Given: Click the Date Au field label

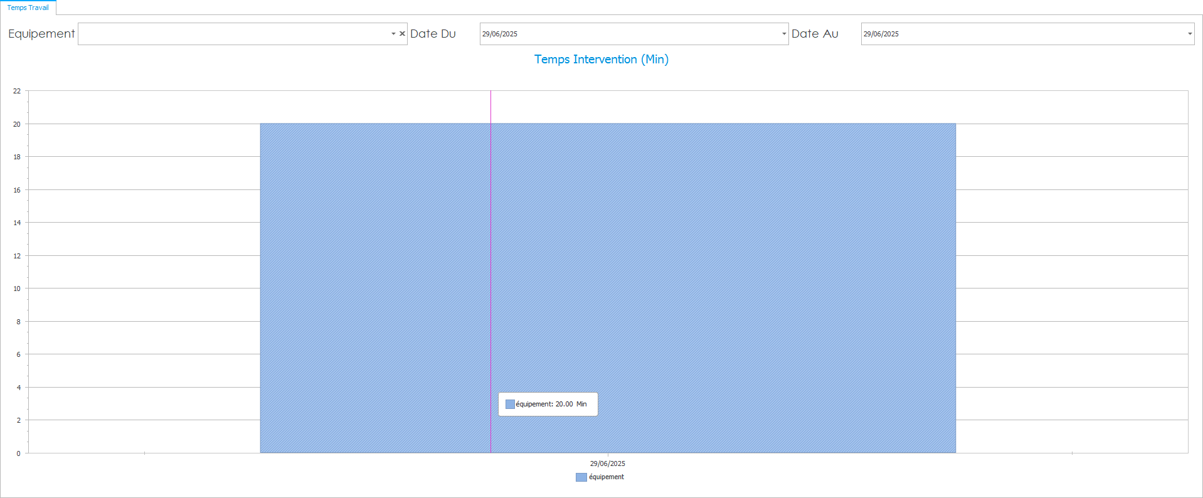Looking at the screenshot, I should pos(814,34).
